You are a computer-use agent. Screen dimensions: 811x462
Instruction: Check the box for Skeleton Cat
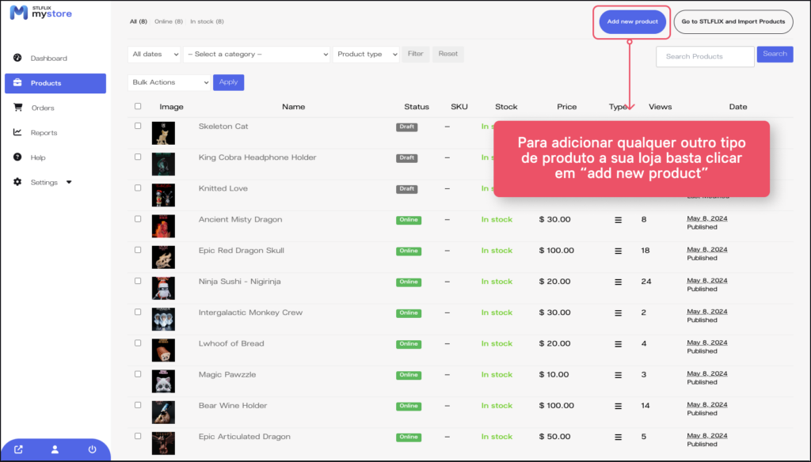138,126
